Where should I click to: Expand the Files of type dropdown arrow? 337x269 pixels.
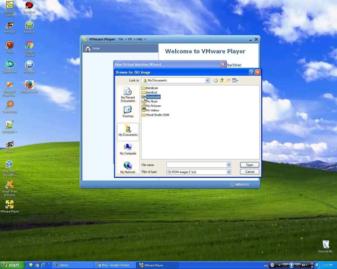click(229, 172)
